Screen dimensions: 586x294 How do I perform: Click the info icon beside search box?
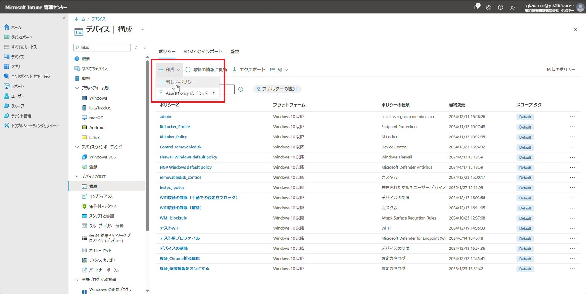(x=241, y=89)
